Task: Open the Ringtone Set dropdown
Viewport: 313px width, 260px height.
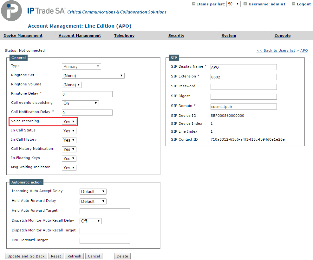Action: coord(93,76)
